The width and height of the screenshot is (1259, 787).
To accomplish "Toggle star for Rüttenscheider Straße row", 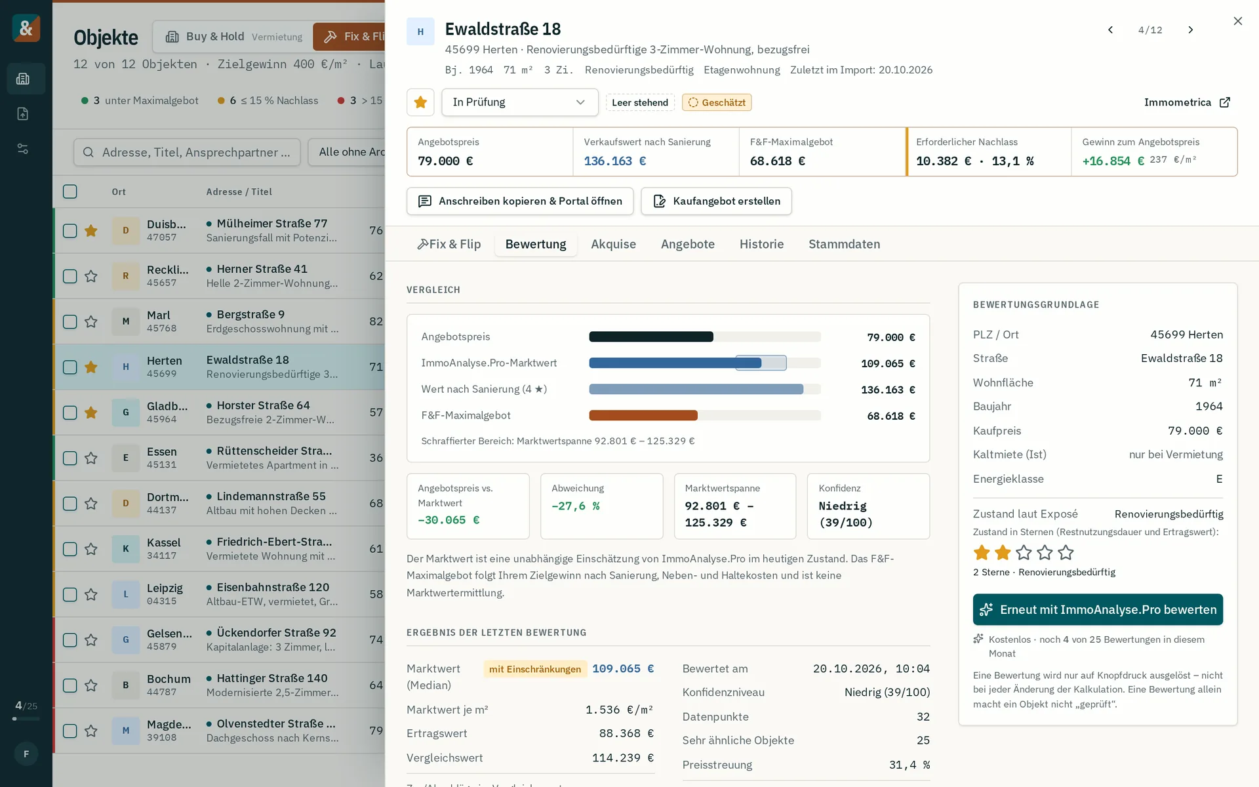I will tap(91, 458).
